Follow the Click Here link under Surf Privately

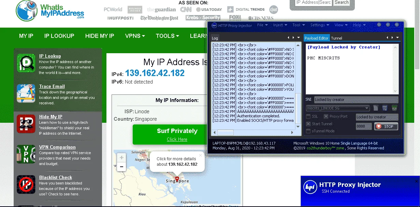[x=177, y=139]
